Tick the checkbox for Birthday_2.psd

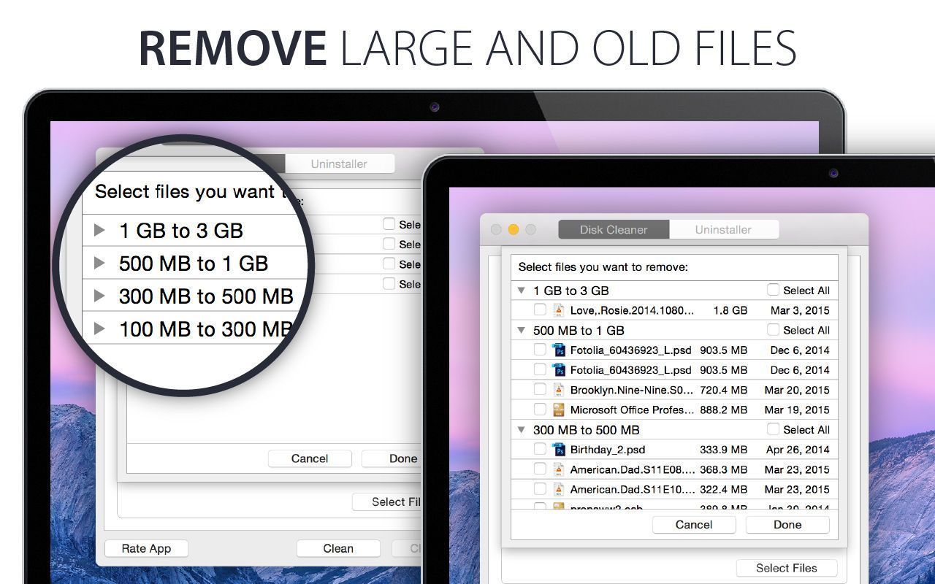pos(540,449)
